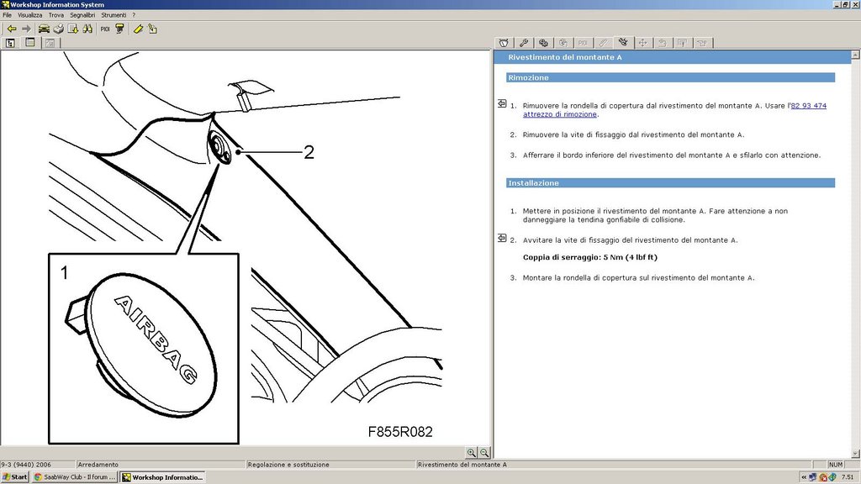Show the tree structure view icon
Image resolution: width=861 pixels, height=484 pixels.
pos(10,43)
